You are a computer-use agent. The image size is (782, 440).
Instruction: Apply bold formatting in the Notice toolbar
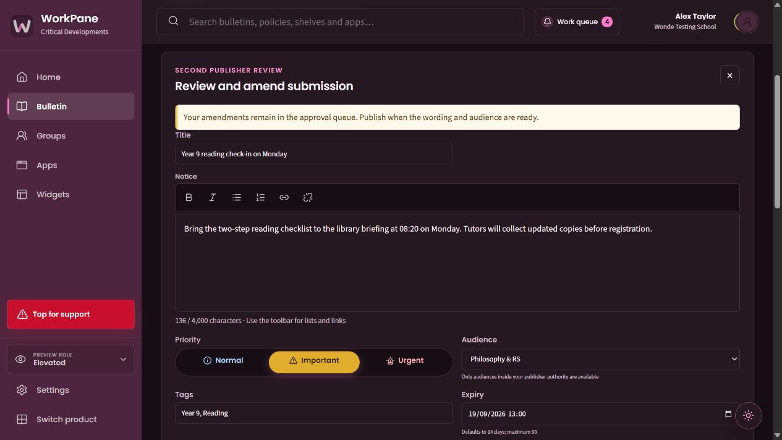pyautogui.click(x=189, y=197)
